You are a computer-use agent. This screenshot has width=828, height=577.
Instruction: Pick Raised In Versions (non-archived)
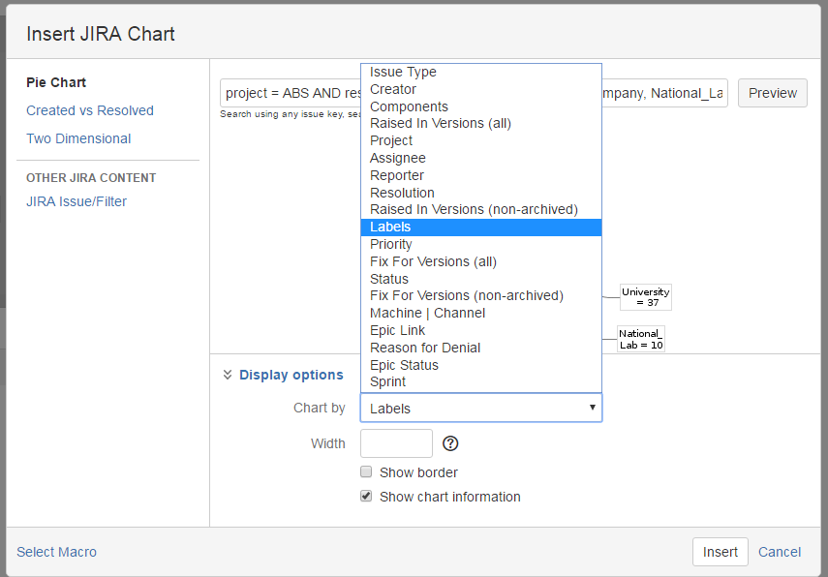pos(481,209)
